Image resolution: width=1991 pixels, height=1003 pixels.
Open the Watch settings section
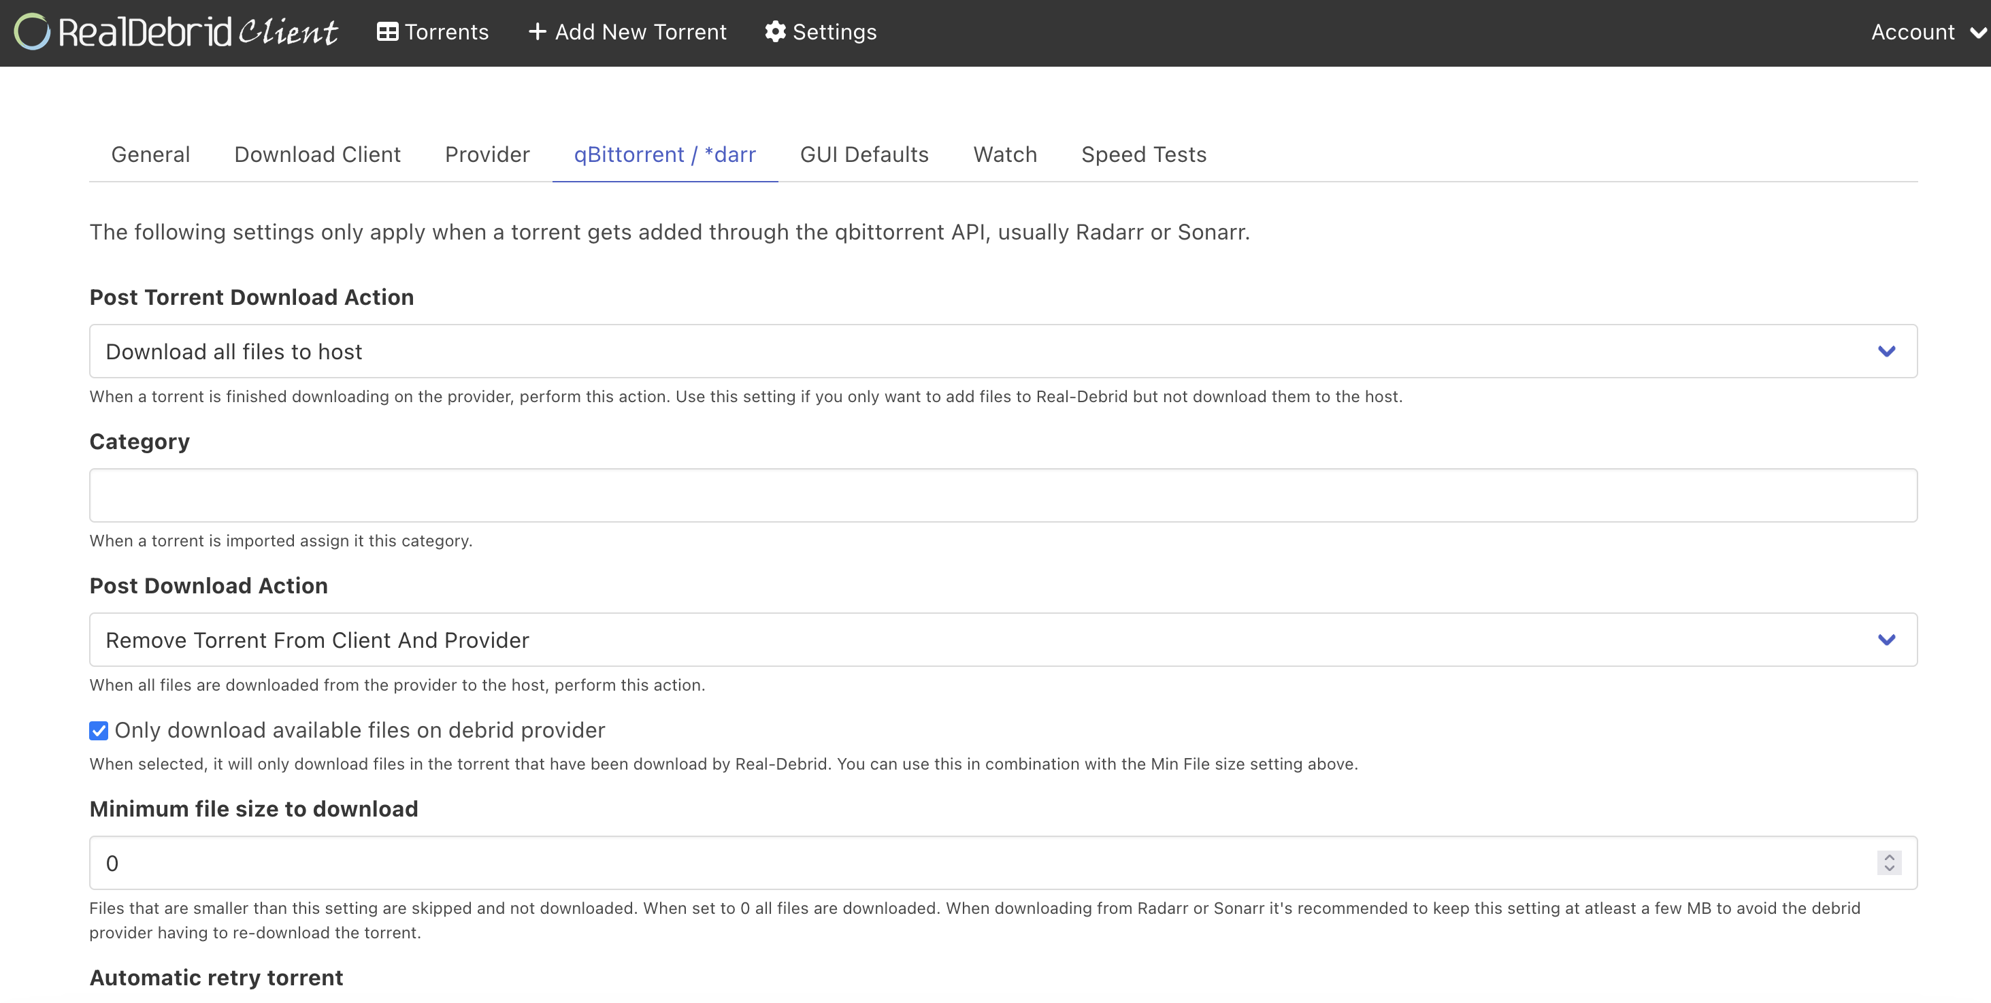click(x=1005, y=154)
